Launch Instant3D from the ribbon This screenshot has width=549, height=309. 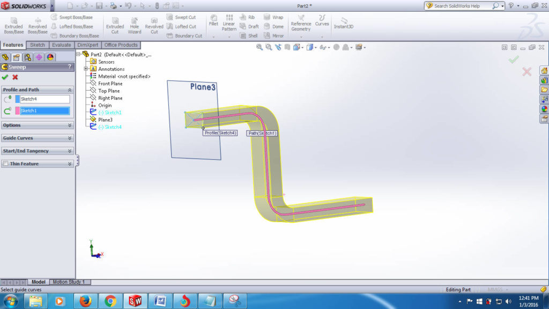click(x=344, y=25)
